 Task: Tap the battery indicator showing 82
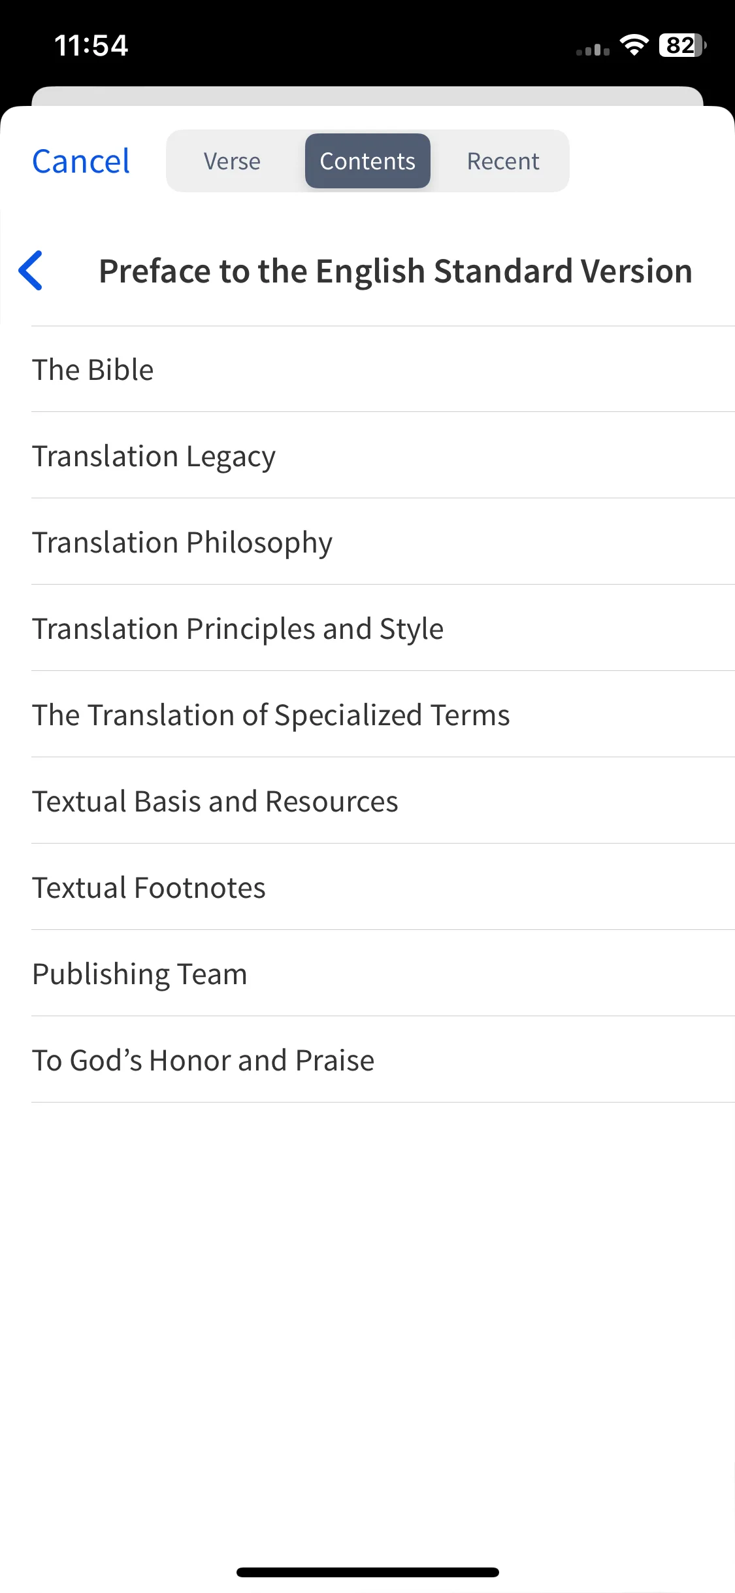[x=683, y=45]
